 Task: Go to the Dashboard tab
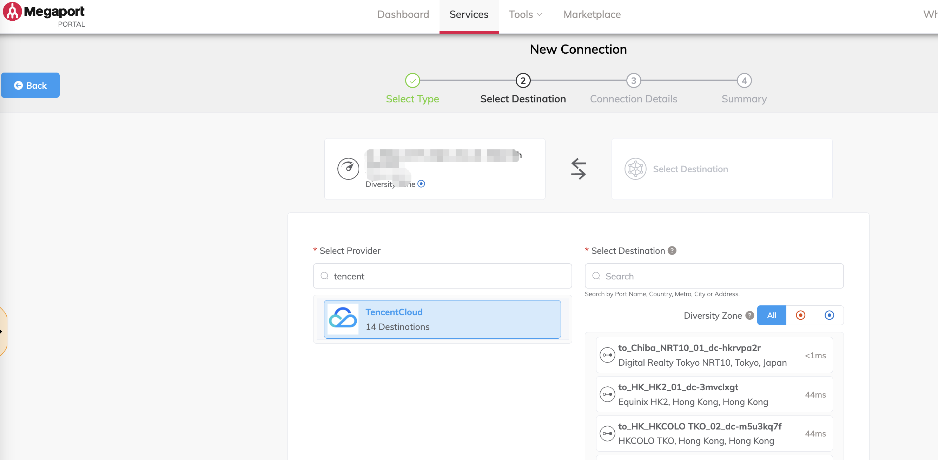403,14
